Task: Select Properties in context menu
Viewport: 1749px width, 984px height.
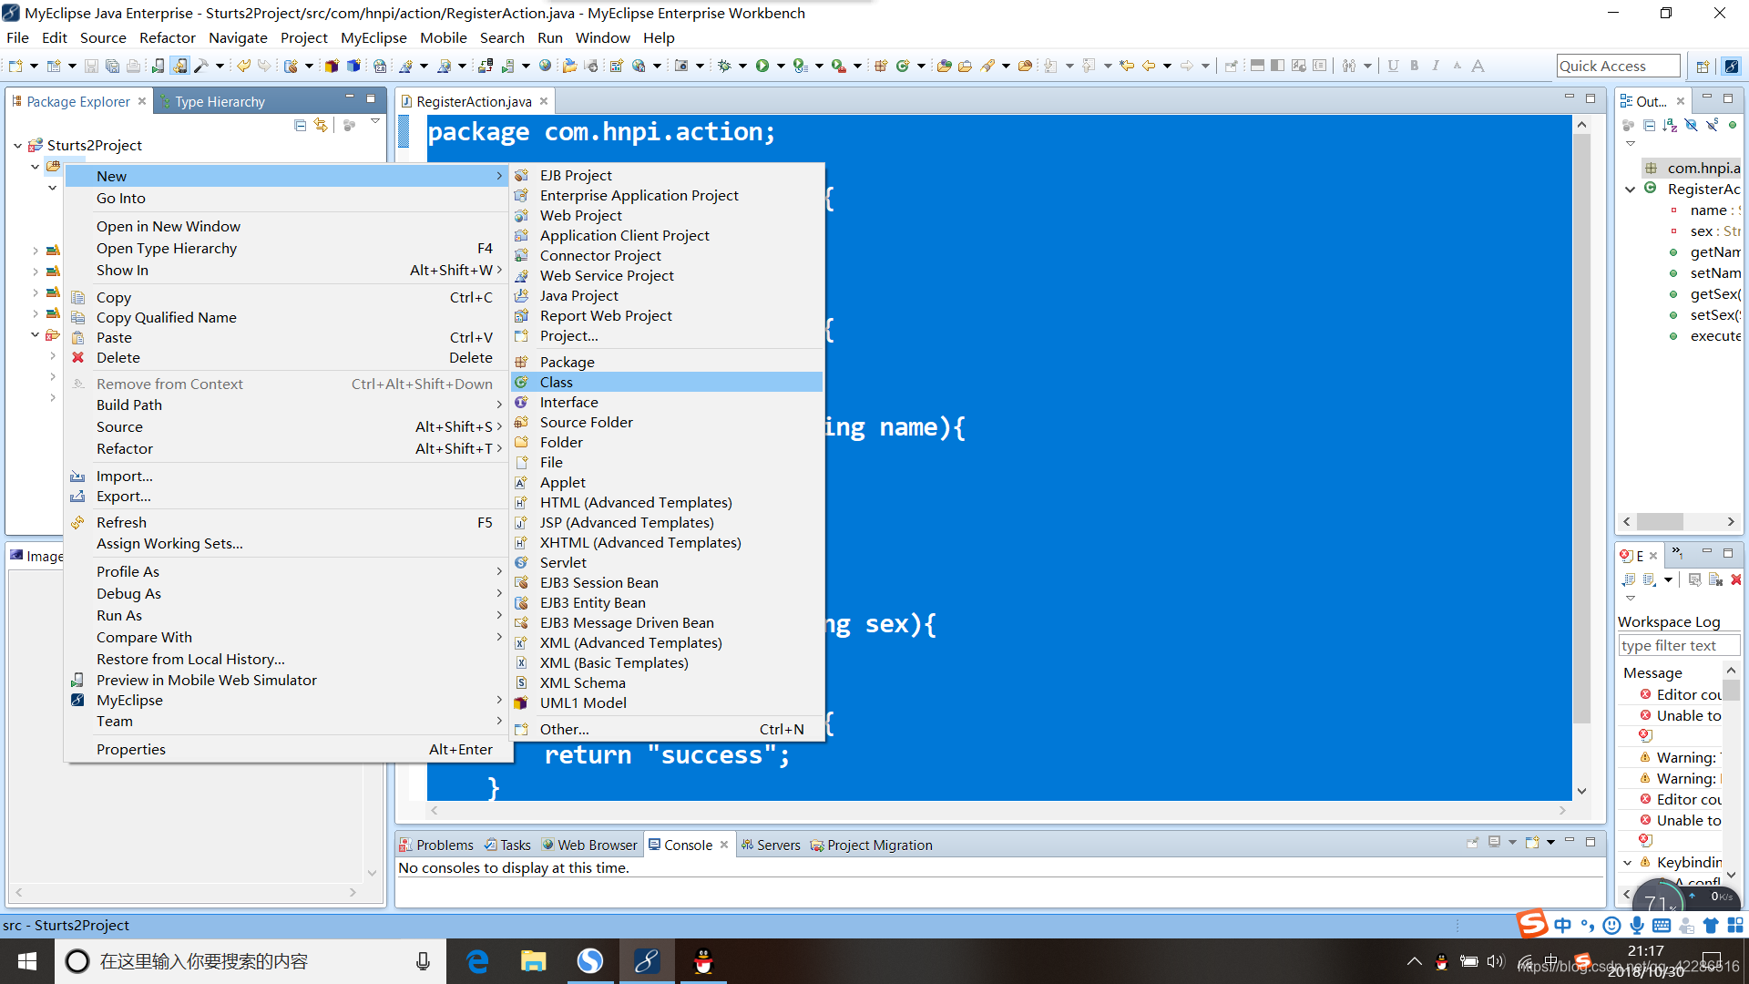Action: pos(286,749)
